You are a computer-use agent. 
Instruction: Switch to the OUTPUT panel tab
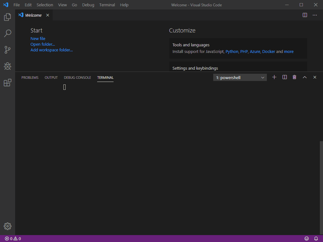point(51,78)
